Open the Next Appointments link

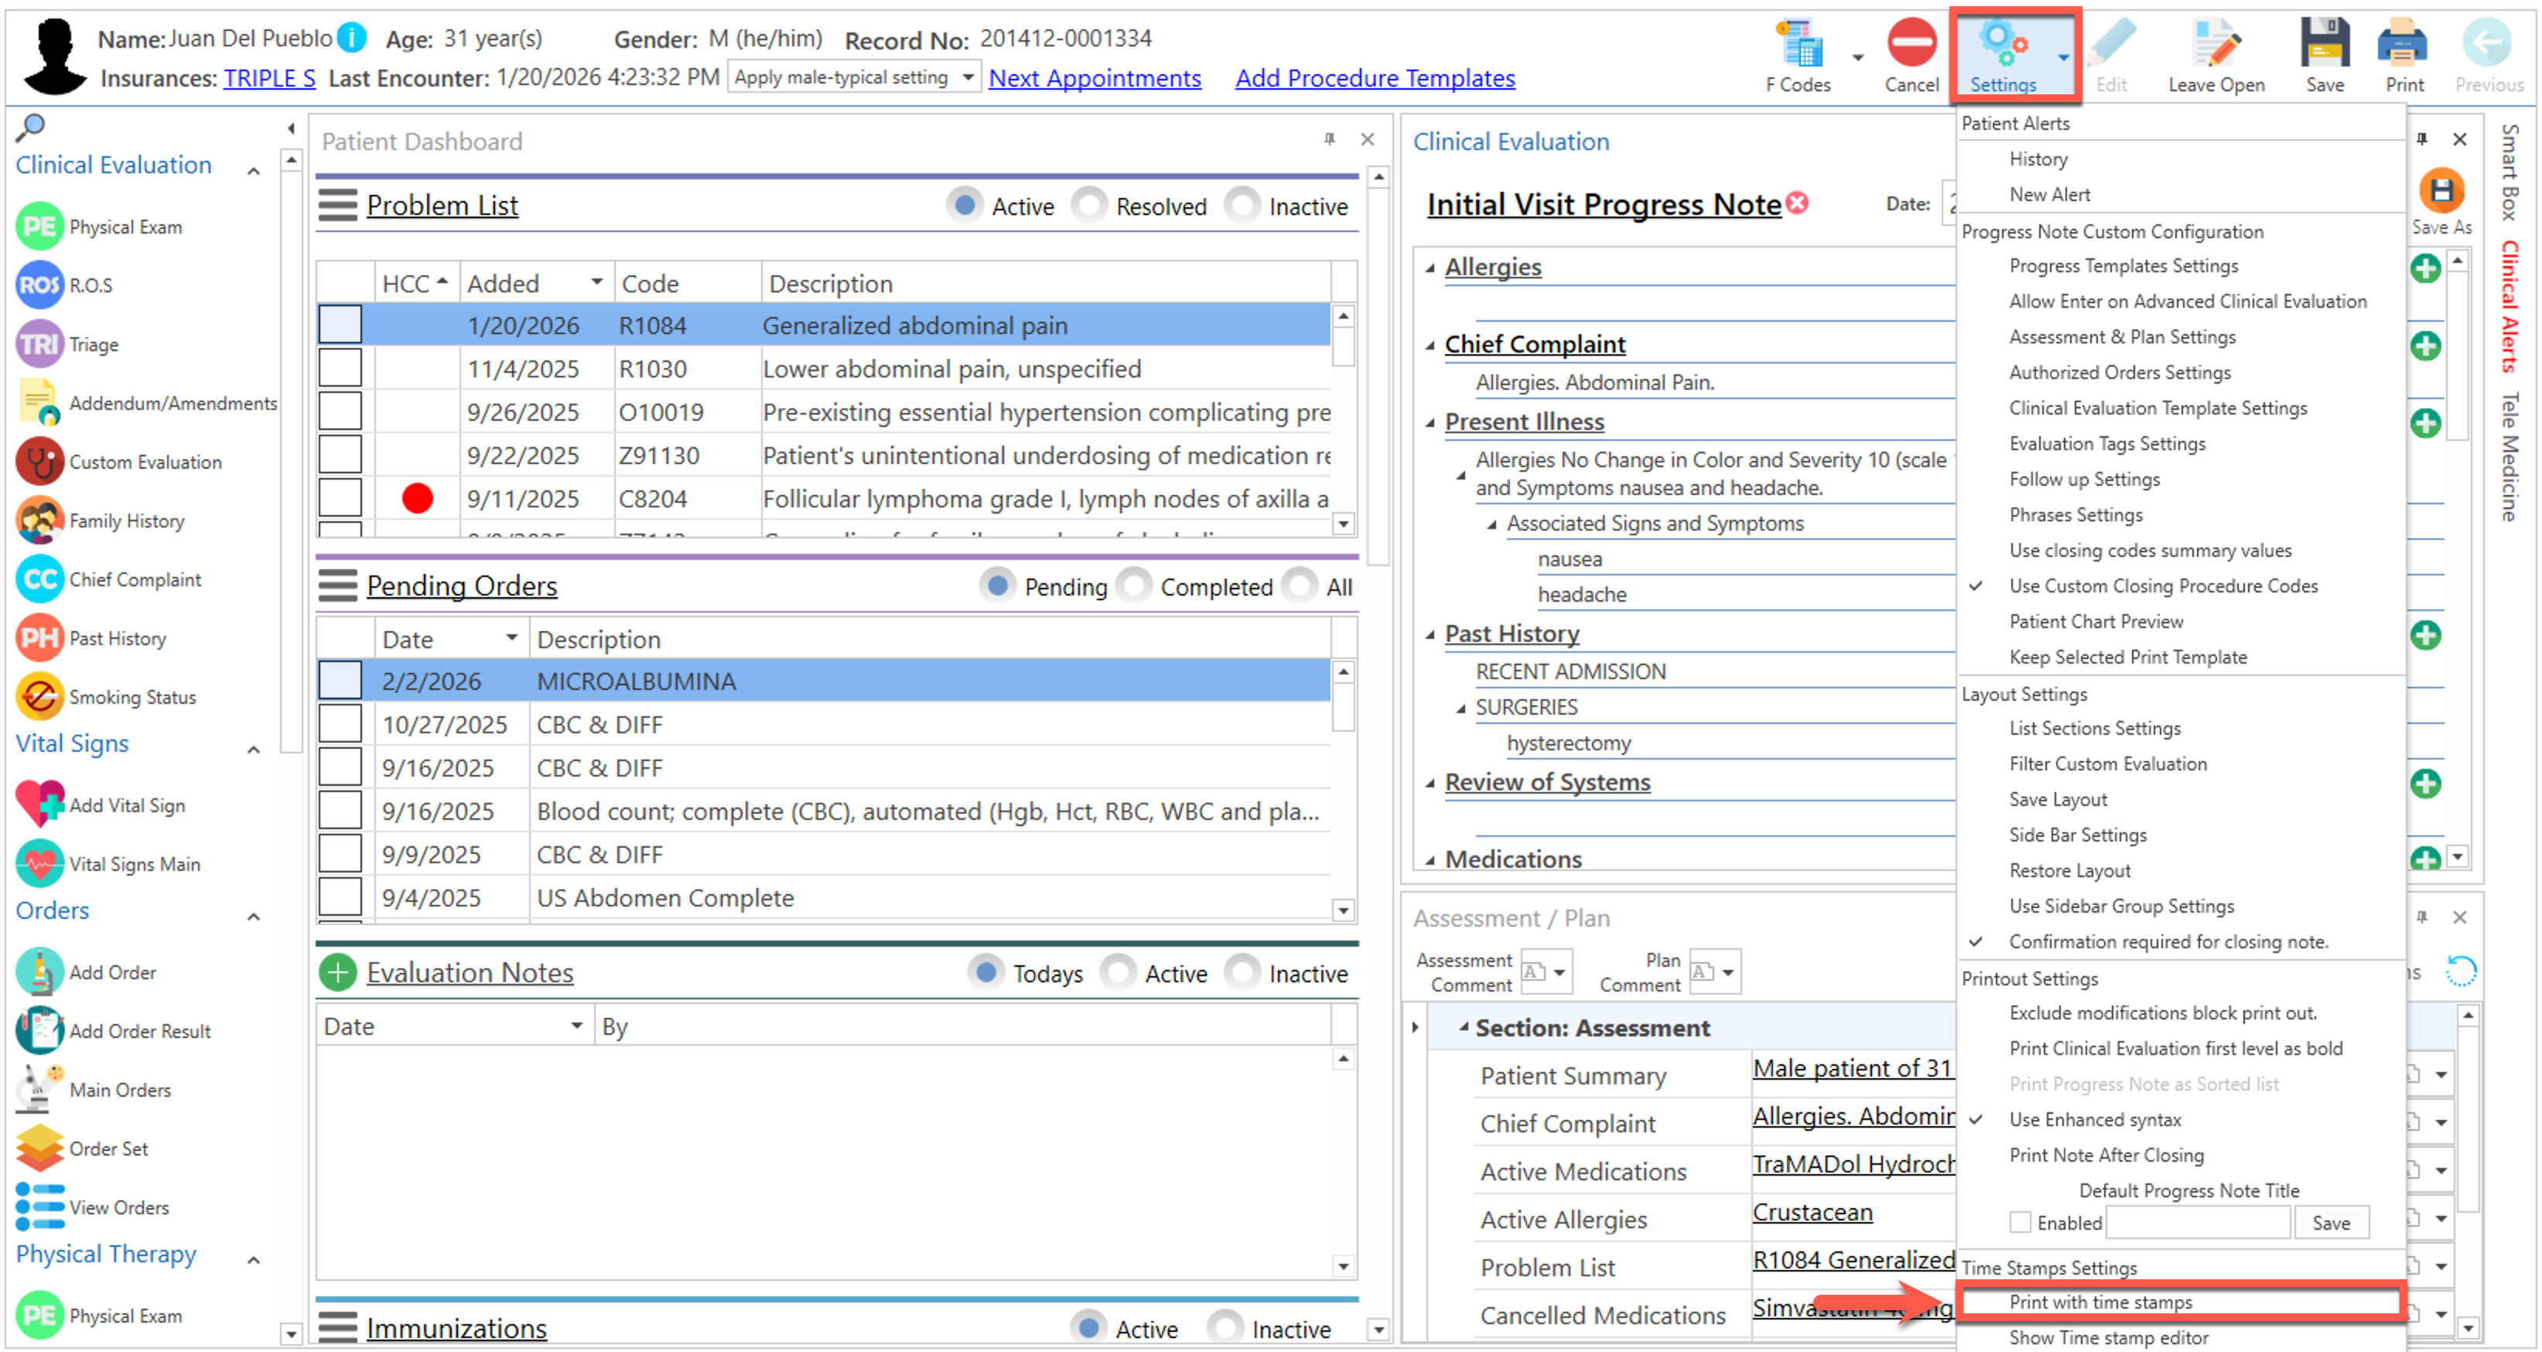(x=1095, y=78)
